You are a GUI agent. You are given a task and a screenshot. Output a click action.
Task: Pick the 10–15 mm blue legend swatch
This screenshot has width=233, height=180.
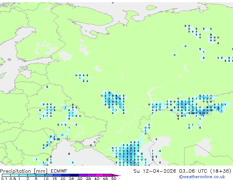(x=49, y=175)
